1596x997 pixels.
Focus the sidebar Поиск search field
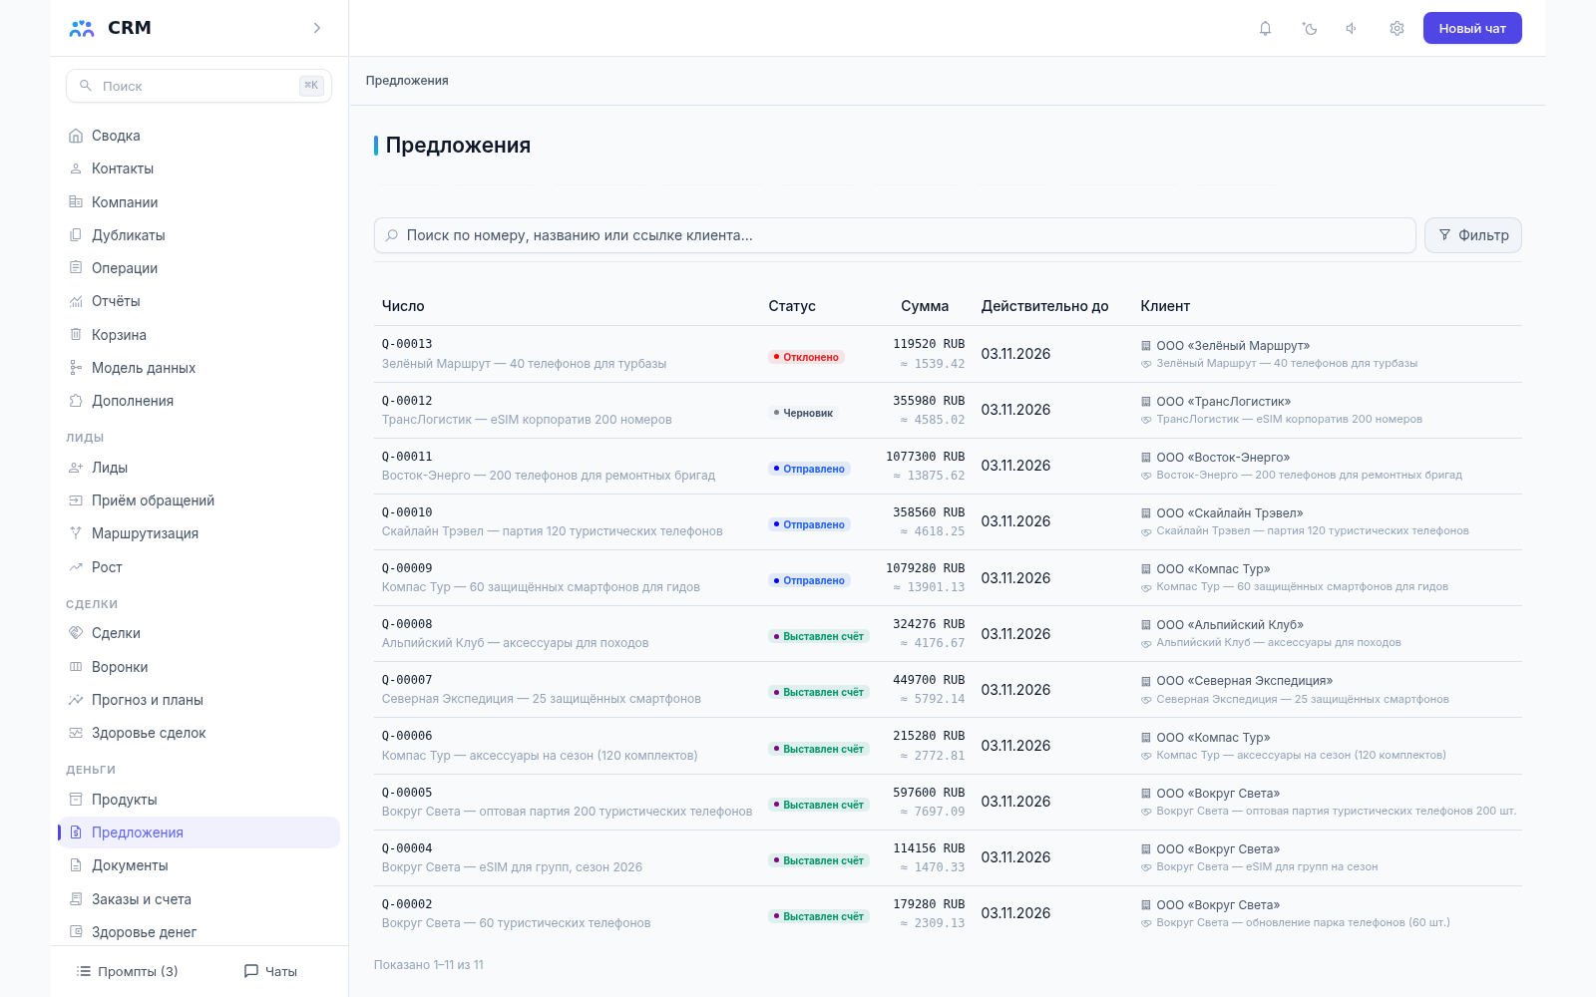coord(199,86)
